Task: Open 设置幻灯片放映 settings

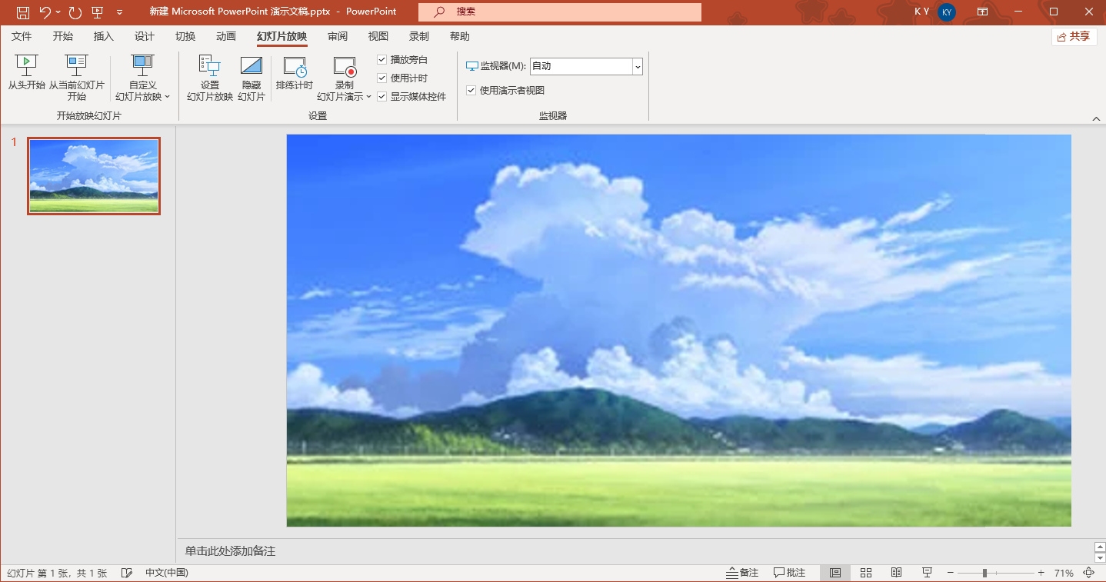Action: (x=210, y=78)
